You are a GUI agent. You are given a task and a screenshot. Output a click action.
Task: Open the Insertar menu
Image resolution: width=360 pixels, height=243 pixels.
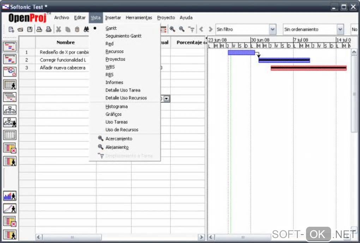(x=113, y=17)
